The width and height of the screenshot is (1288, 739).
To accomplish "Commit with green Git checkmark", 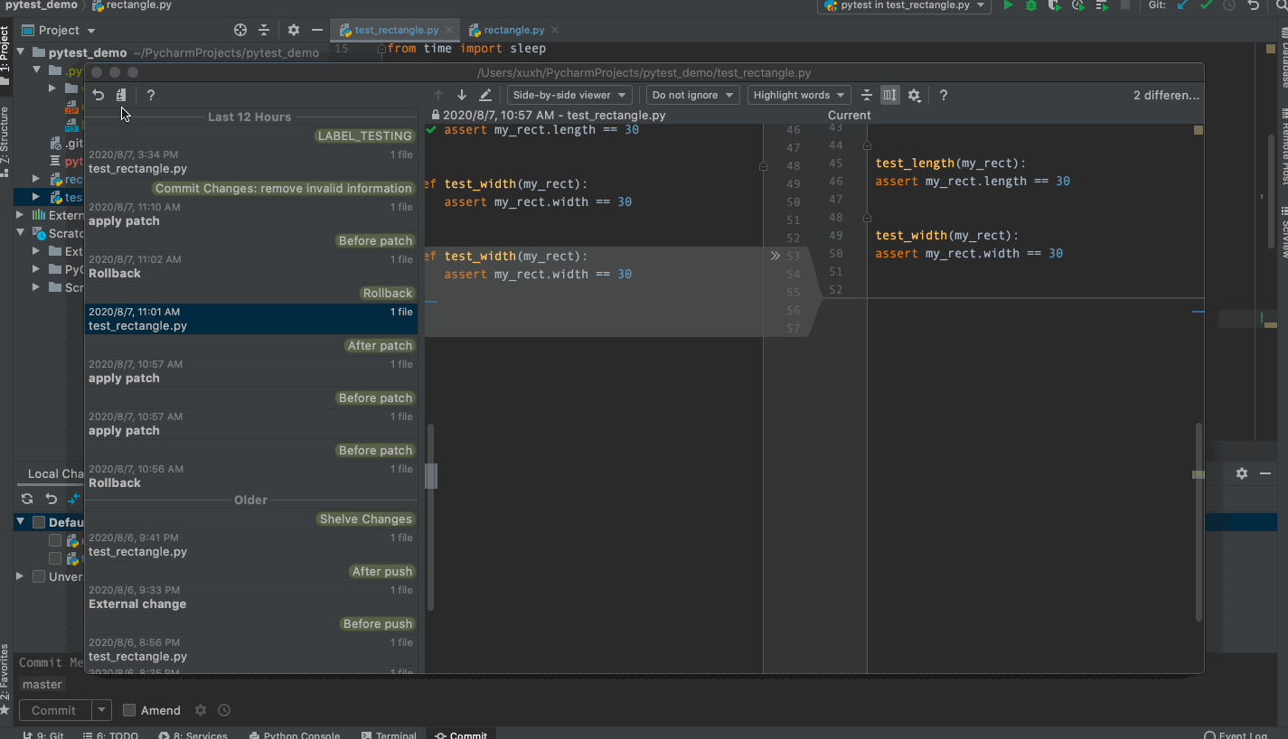I will pos(1206,5).
